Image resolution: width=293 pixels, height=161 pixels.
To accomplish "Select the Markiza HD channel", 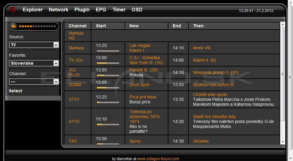I will click(76, 36).
